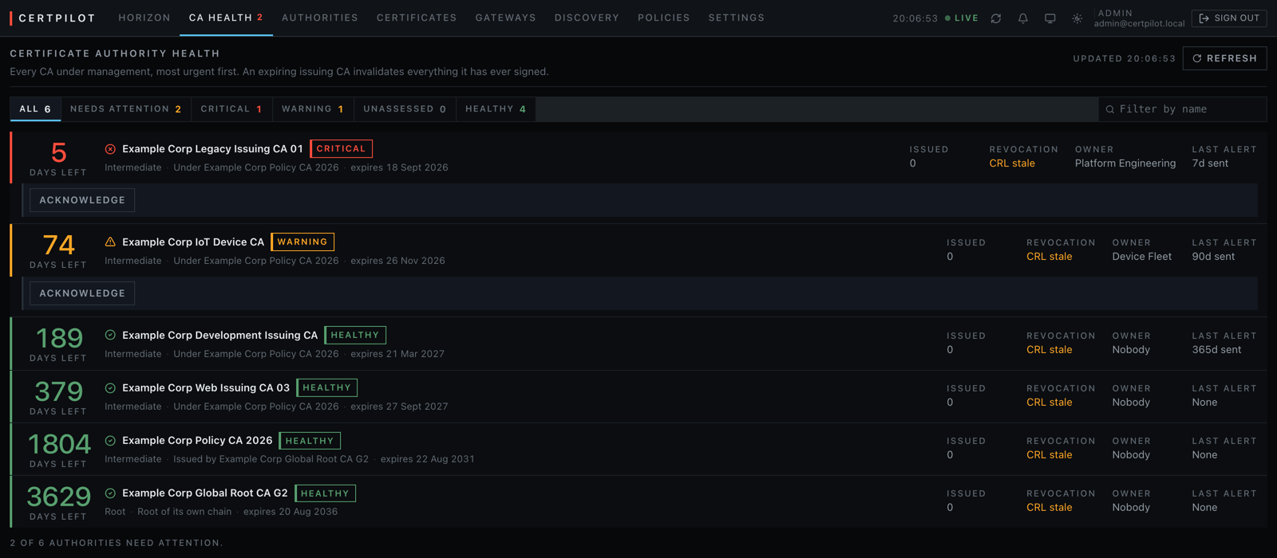
Task: Open the Discovery section
Action: coord(587,18)
